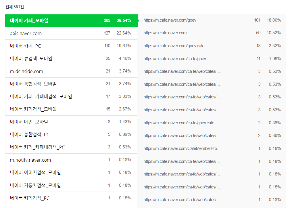Viewport: 292px width, 208px height.
Task: Click the 22.64% percentage for apis.naver.com
Action: (x=124, y=33)
